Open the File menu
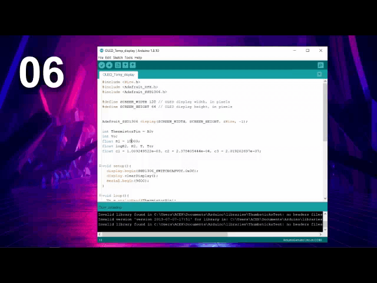 [101, 58]
